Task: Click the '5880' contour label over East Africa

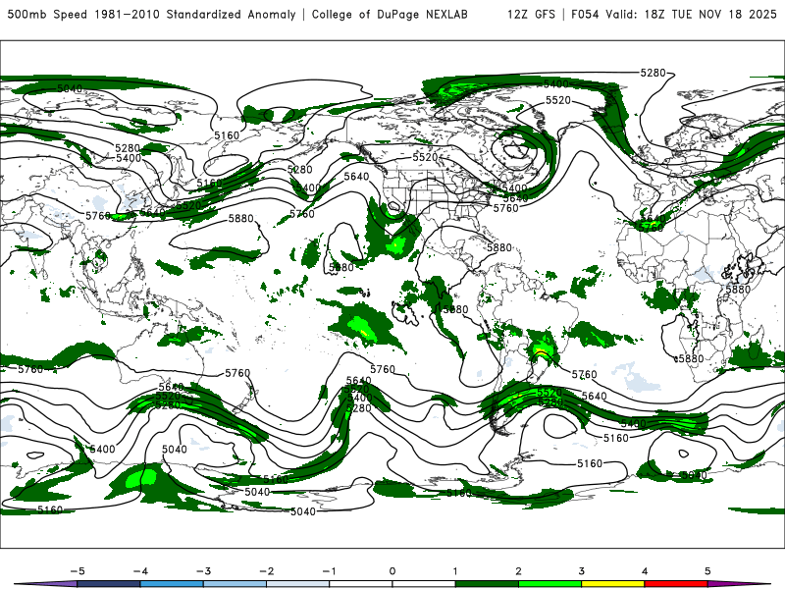Action: 738,290
